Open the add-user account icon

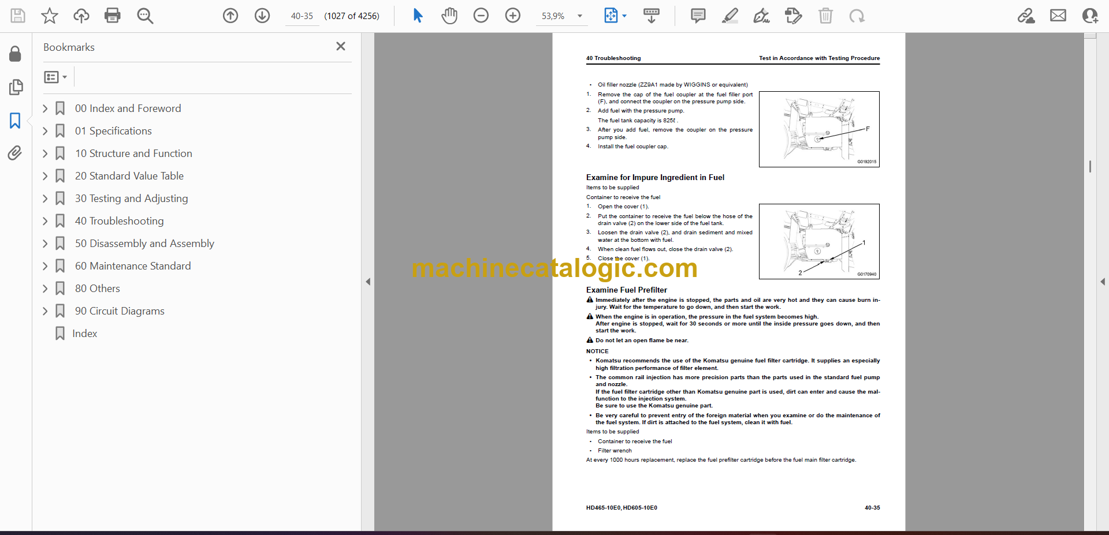1090,16
